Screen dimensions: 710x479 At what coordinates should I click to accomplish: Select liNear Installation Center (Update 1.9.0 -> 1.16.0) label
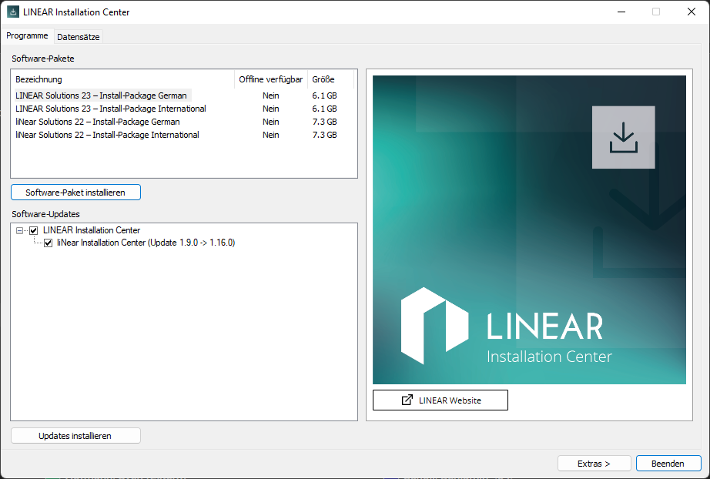click(146, 243)
